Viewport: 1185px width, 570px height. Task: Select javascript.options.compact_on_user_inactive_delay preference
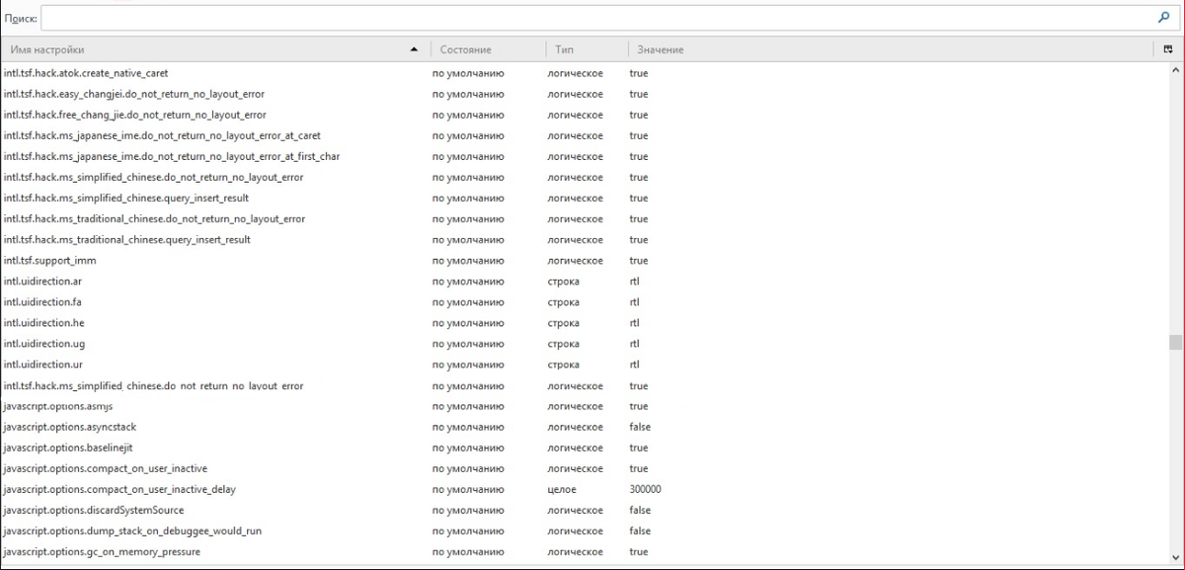[x=585, y=489]
